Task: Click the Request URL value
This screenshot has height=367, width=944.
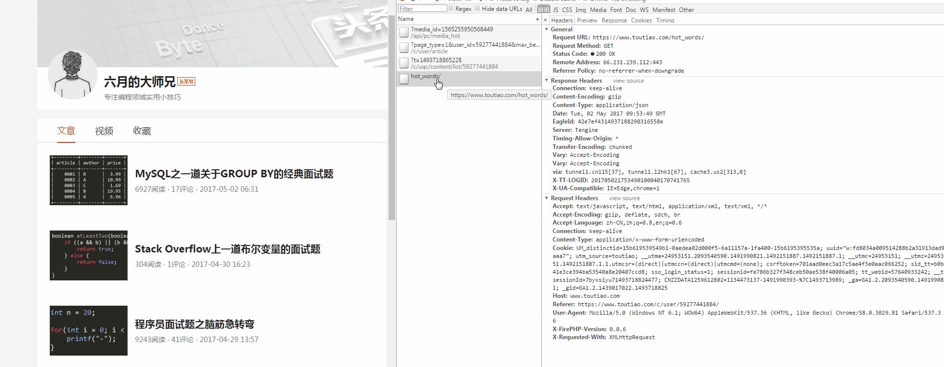Action: pos(648,37)
